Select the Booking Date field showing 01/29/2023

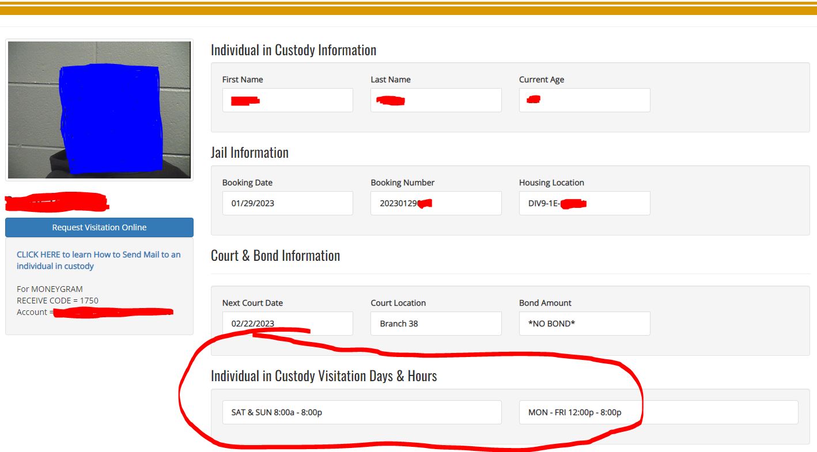coord(287,203)
